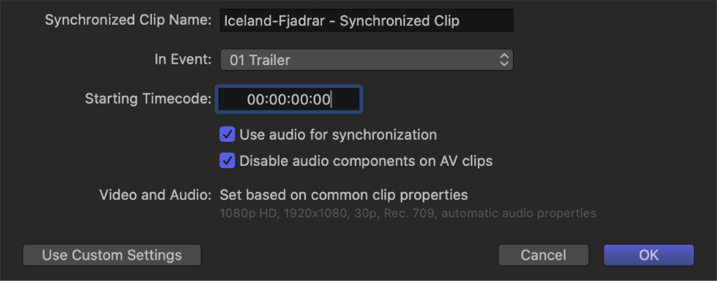Screen dimensions: 717x281
Task: Cancel the synchronize clips dialog
Action: click(543, 255)
